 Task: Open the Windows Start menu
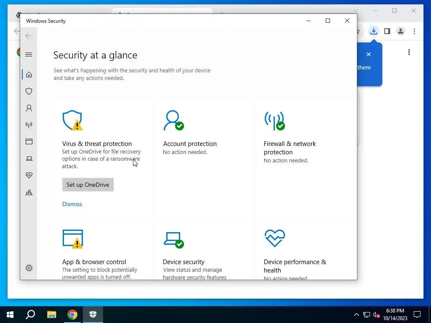pyautogui.click(x=10, y=315)
